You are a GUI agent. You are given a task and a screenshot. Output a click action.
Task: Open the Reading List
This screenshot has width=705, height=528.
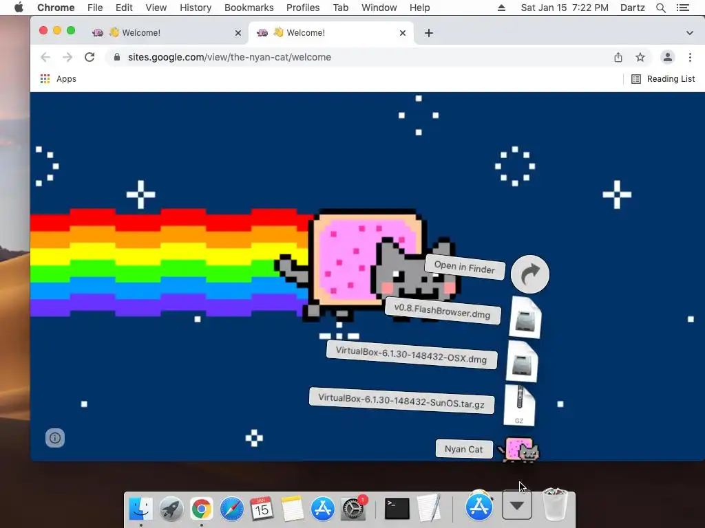tap(663, 79)
